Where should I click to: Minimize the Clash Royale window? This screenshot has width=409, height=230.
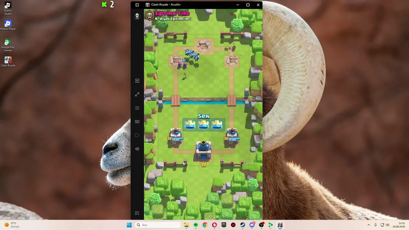tap(237, 5)
